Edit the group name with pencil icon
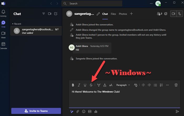The image size is (184, 116). pyautogui.click(x=98, y=14)
